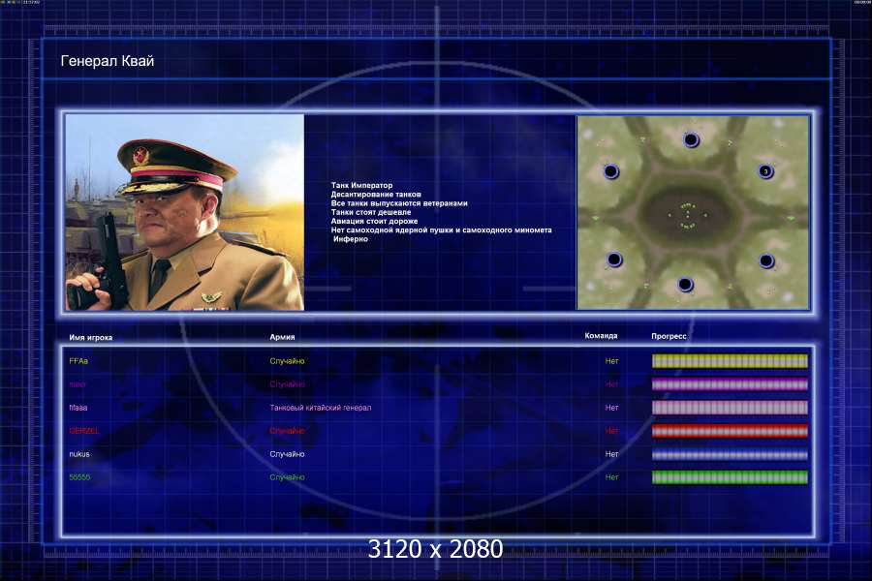Click the Танки стоят дешевле line
The height and width of the screenshot is (581, 872).
[371, 212]
